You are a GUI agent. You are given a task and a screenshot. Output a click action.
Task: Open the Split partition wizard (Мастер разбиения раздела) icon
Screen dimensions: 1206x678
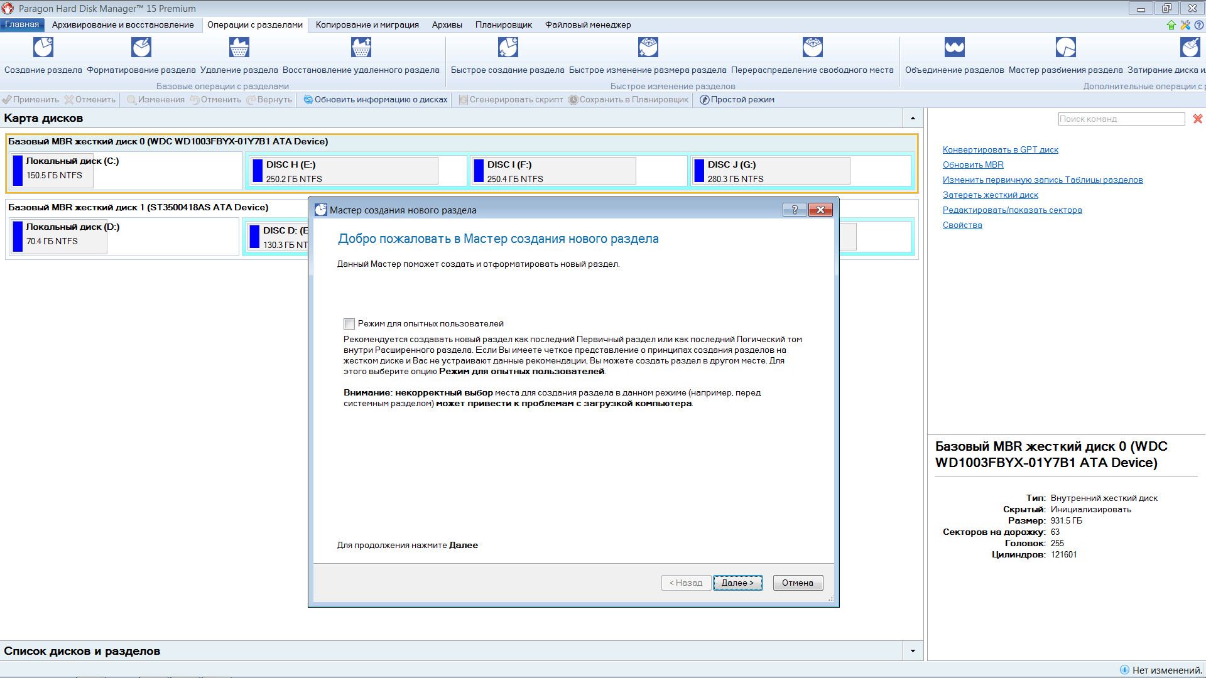point(1065,48)
